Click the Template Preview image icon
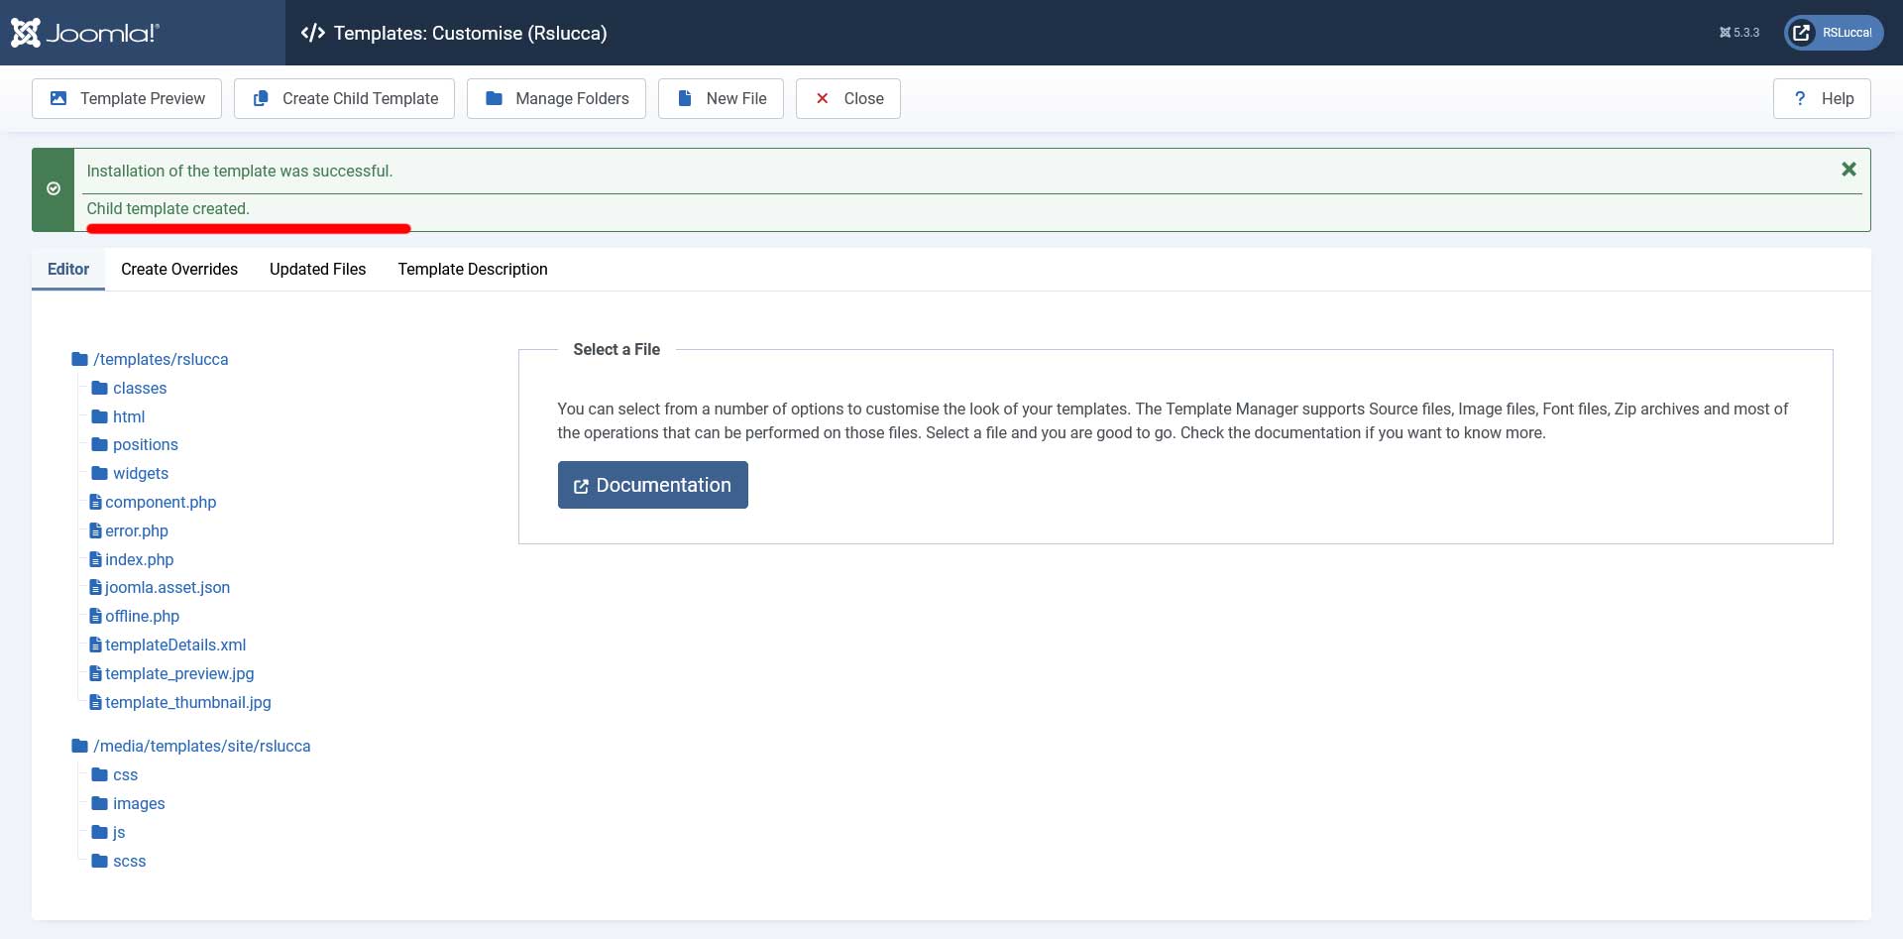This screenshot has height=939, width=1903. coord(58,98)
